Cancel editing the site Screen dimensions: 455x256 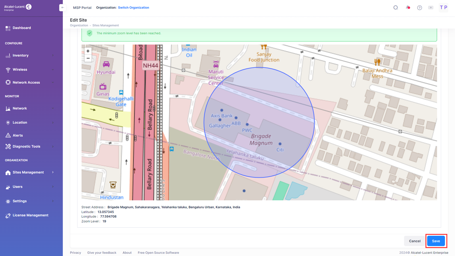414,241
